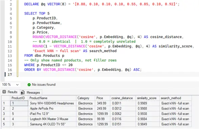Select the cosine_distance column header

point(123,98)
